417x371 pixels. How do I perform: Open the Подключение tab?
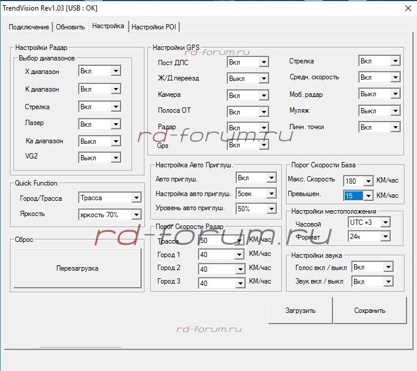tap(29, 27)
